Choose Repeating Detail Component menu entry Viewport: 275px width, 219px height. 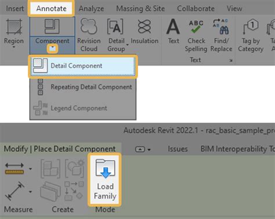(x=83, y=87)
